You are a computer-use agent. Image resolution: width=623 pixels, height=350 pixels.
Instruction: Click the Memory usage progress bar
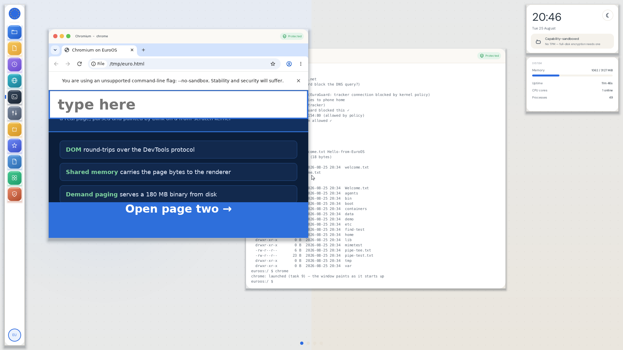572,76
